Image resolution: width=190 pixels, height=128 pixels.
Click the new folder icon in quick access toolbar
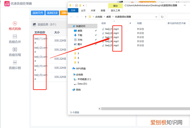click(80, 5)
